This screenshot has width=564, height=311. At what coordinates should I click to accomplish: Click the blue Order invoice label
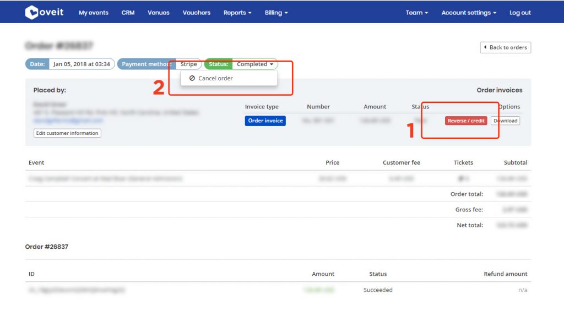click(265, 121)
